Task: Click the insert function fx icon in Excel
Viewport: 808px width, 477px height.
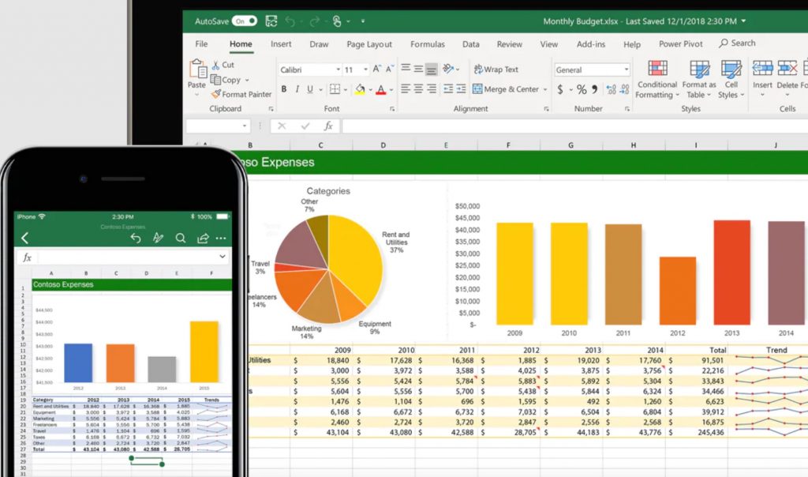Action: coord(328,126)
